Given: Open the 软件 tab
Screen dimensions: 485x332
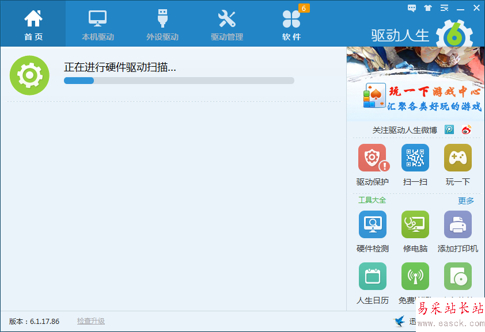Looking at the screenshot, I should point(291,25).
